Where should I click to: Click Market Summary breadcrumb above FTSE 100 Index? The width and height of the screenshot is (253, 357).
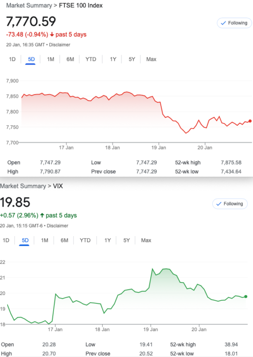[29, 5]
